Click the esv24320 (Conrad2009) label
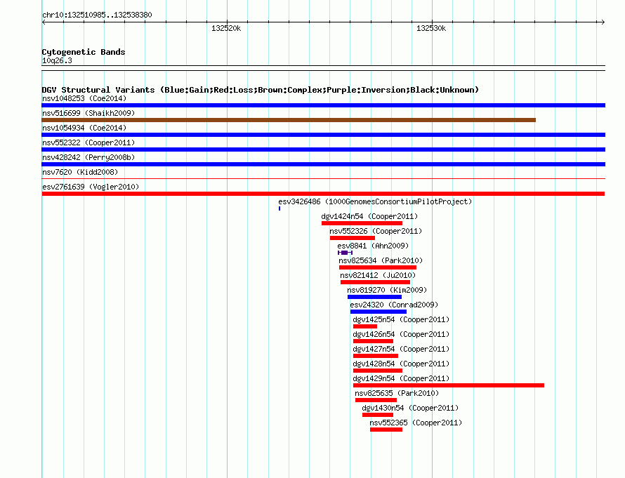 394,305
